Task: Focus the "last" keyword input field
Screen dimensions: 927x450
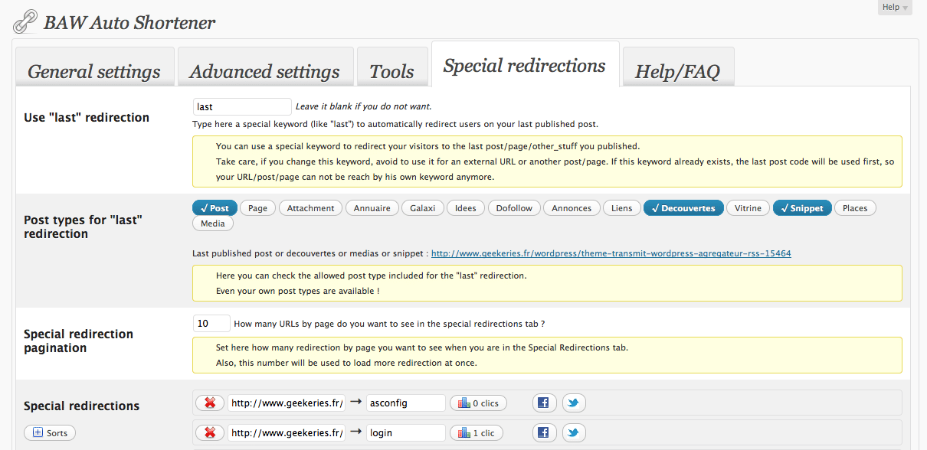Action: [242, 106]
